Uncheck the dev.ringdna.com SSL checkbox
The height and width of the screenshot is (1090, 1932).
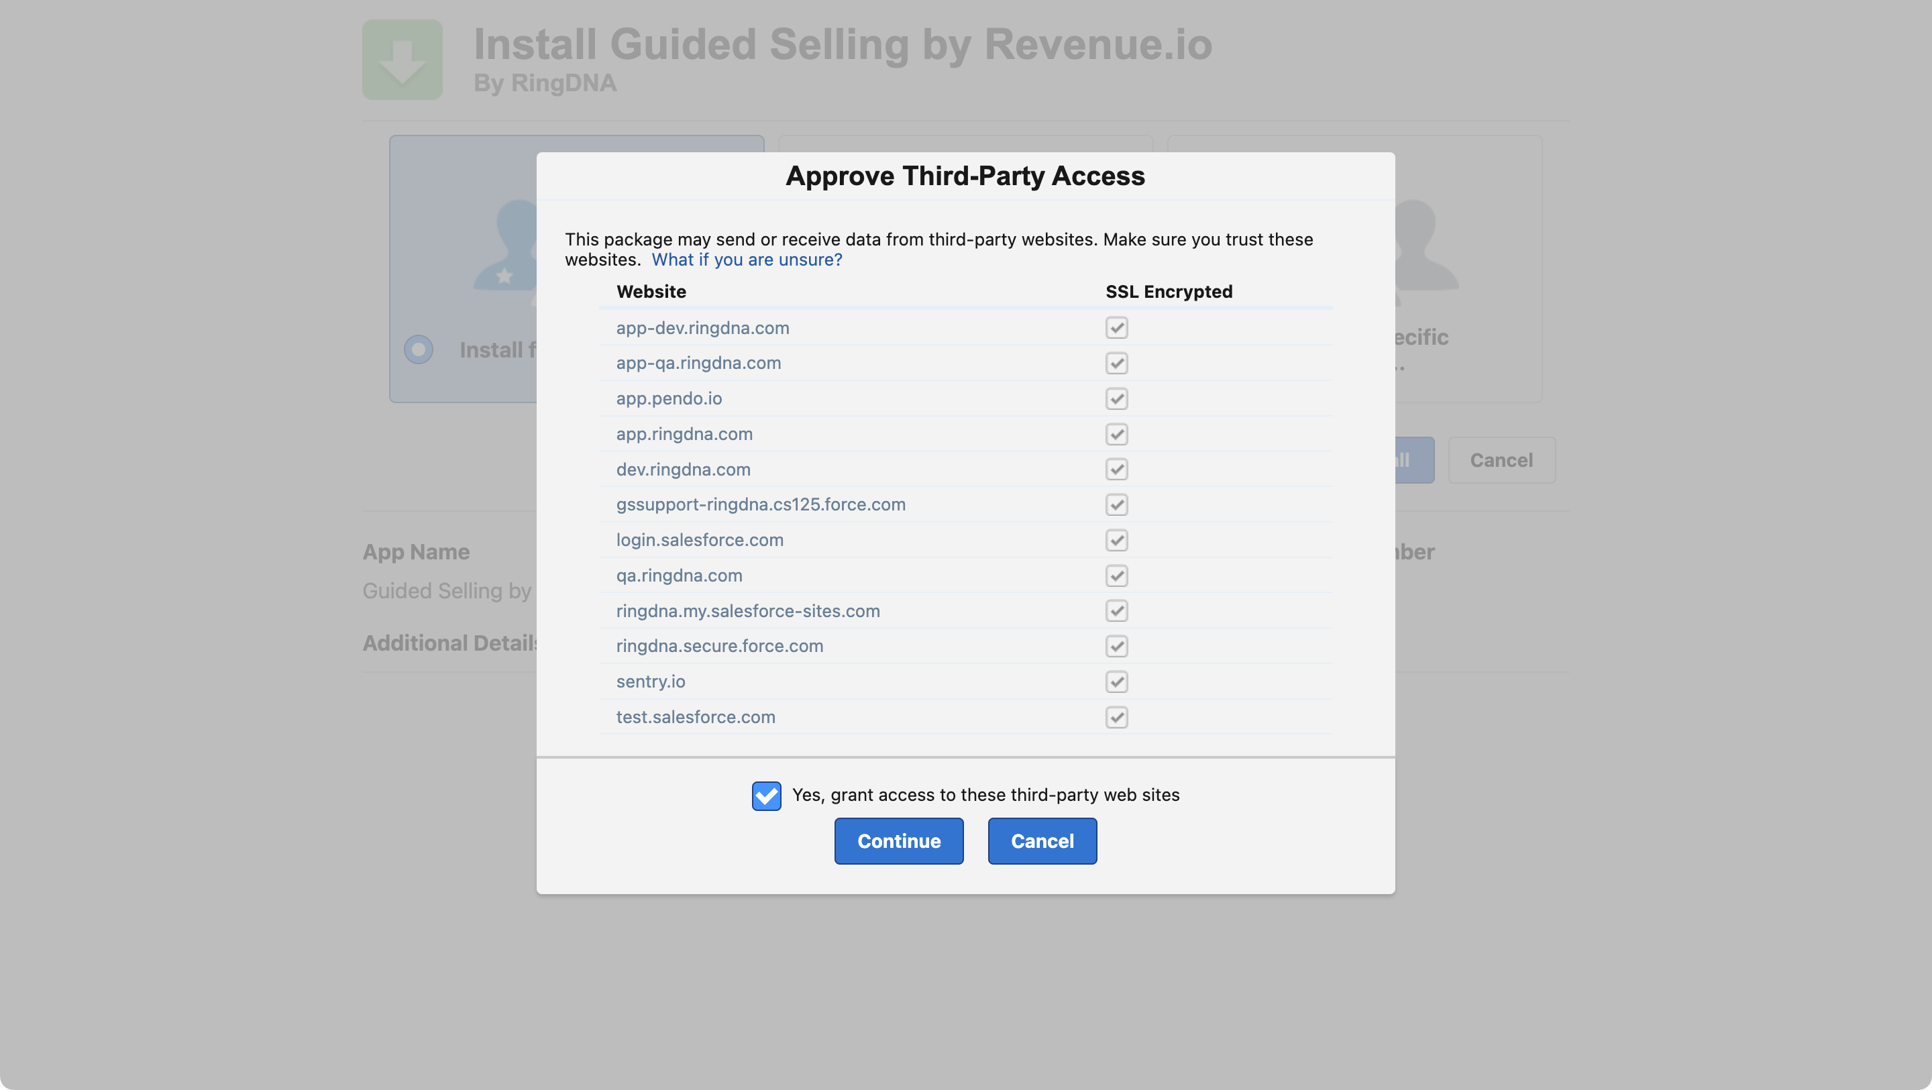click(1116, 470)
